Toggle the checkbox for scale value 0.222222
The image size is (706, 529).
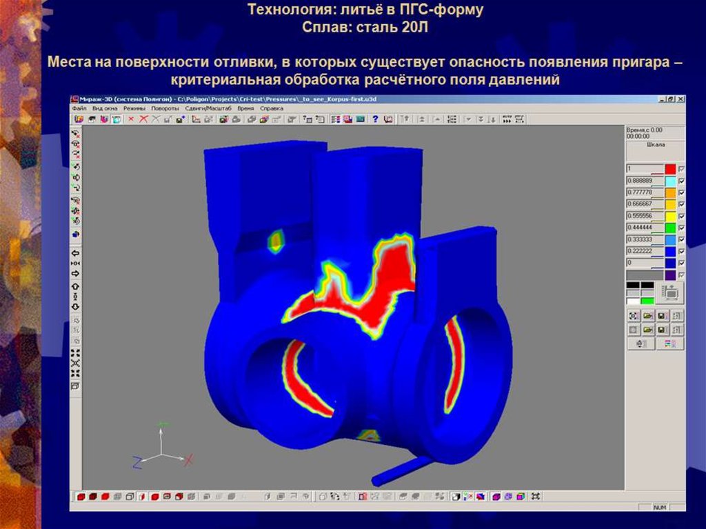[x=681, y=251]
